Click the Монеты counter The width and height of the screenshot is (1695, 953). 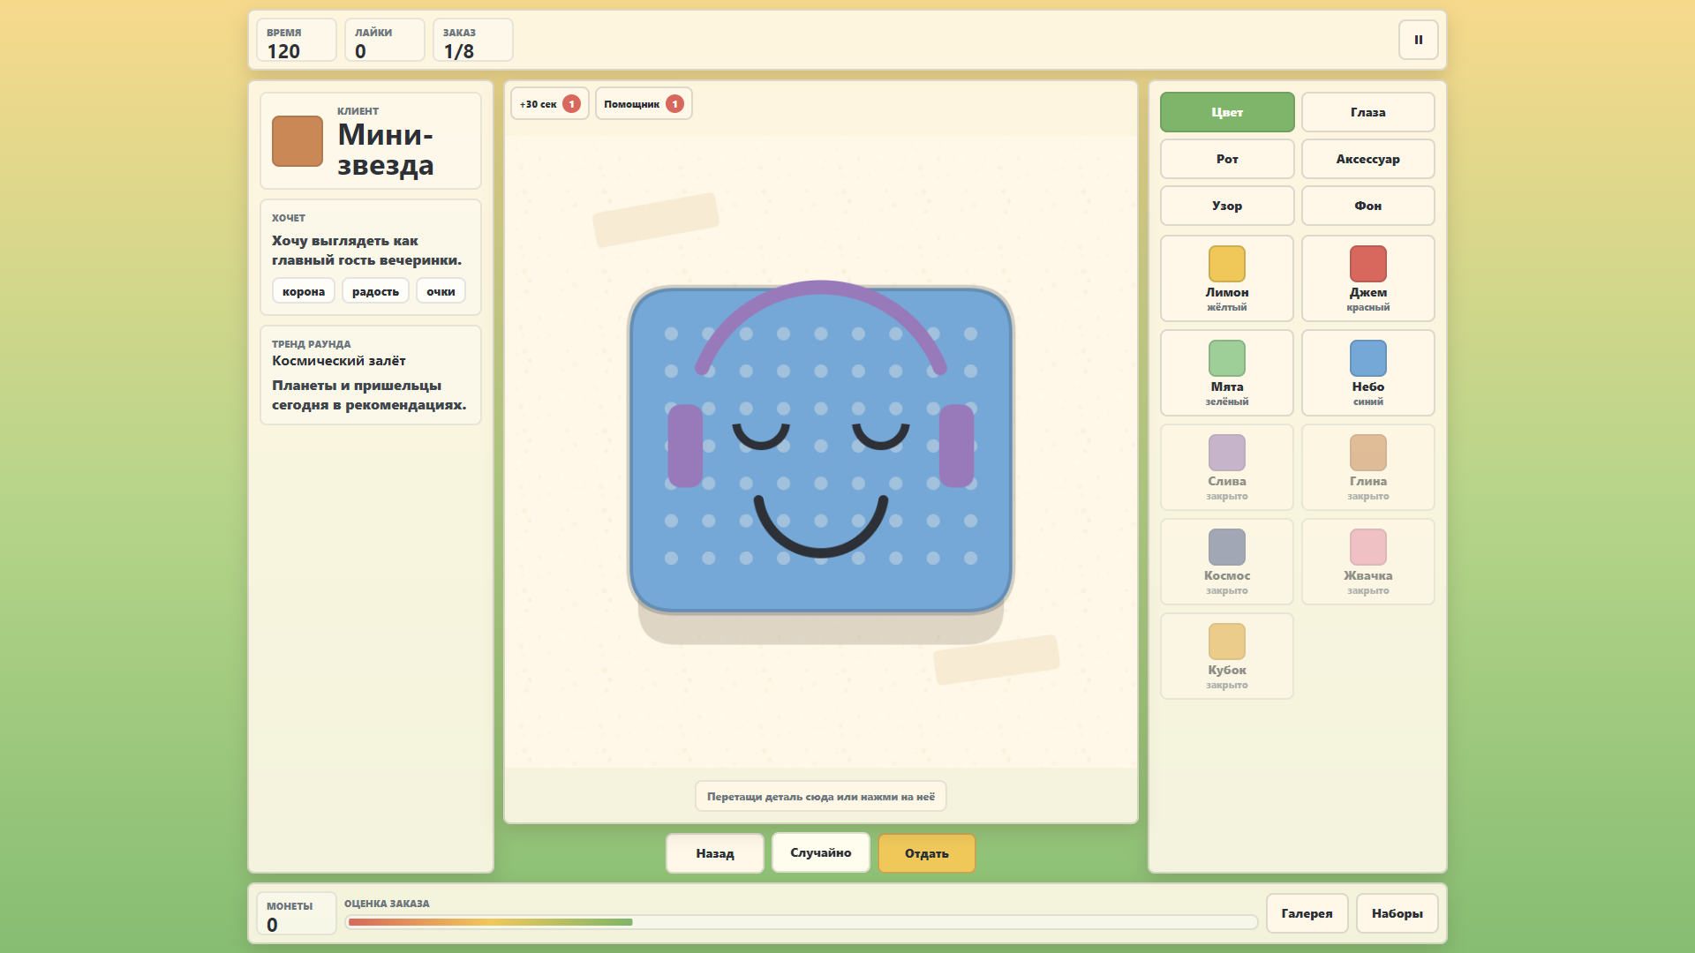[x=297, y=913]
